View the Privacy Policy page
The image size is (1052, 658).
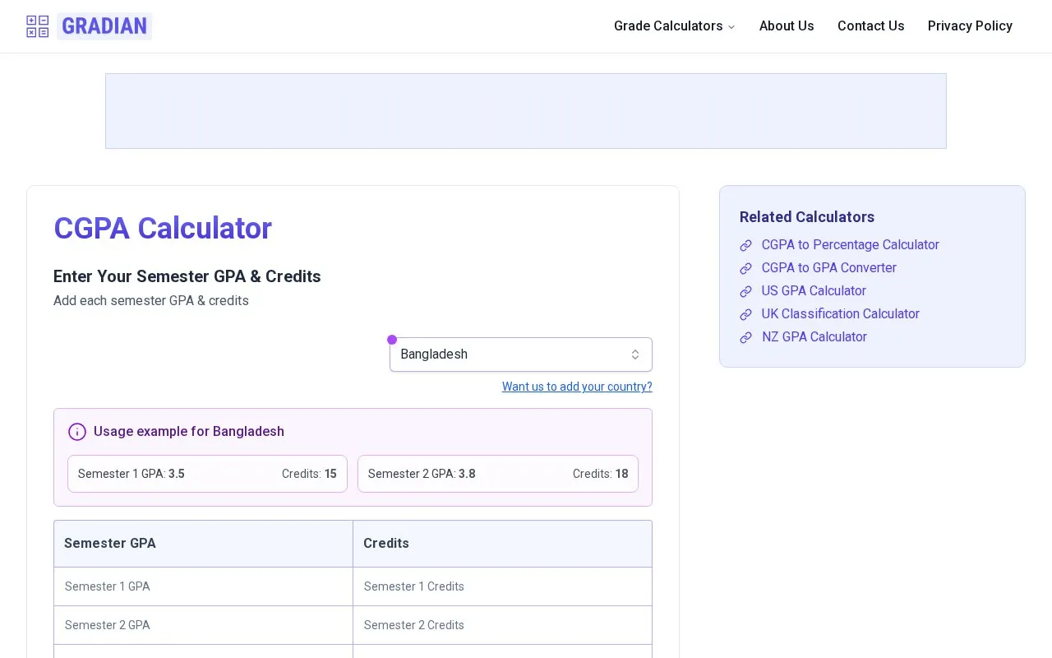tap(970, 26)
